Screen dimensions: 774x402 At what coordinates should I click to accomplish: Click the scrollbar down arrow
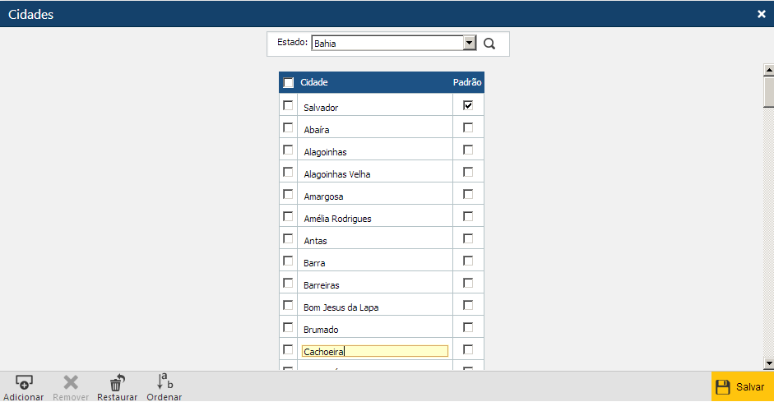[x=768, y=363]
